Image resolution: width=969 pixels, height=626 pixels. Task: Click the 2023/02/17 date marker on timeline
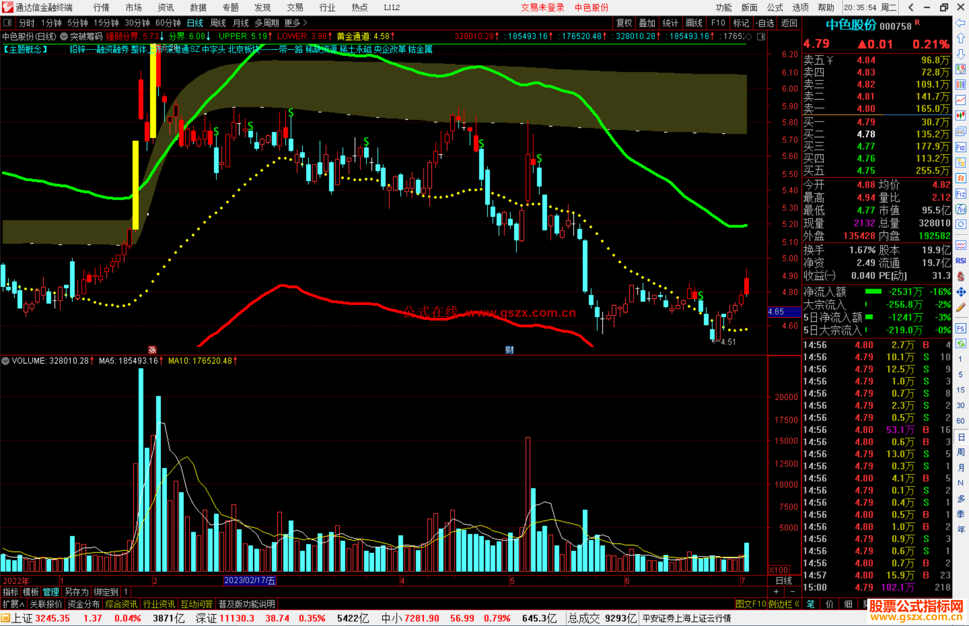coord(249,580)
